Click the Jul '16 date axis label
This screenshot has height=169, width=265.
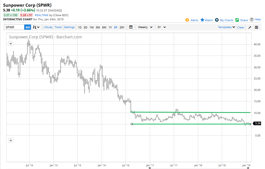point(126,165)
